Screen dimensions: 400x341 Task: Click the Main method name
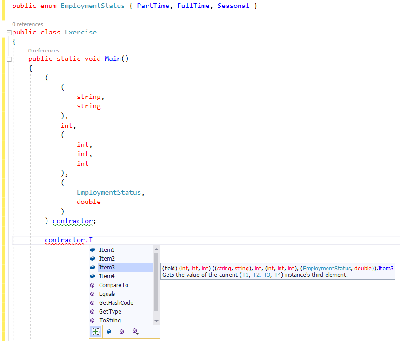tap(113, 59)
